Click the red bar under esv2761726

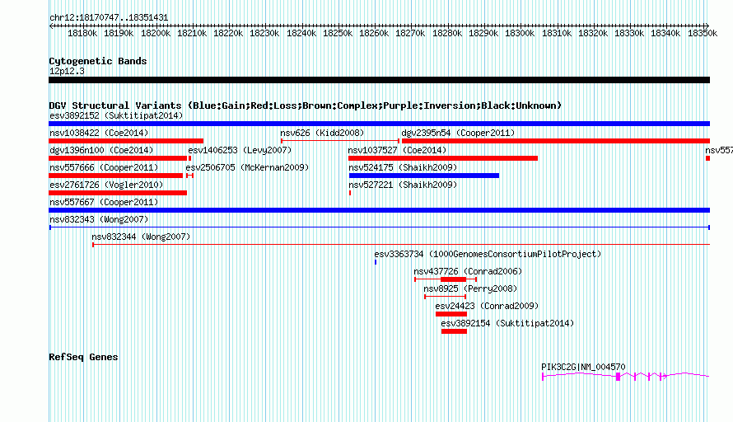point(118,193)
